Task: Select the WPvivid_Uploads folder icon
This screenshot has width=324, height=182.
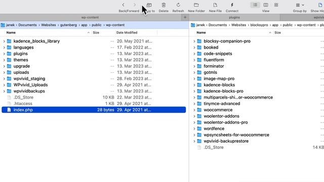Action: [9, 85]
